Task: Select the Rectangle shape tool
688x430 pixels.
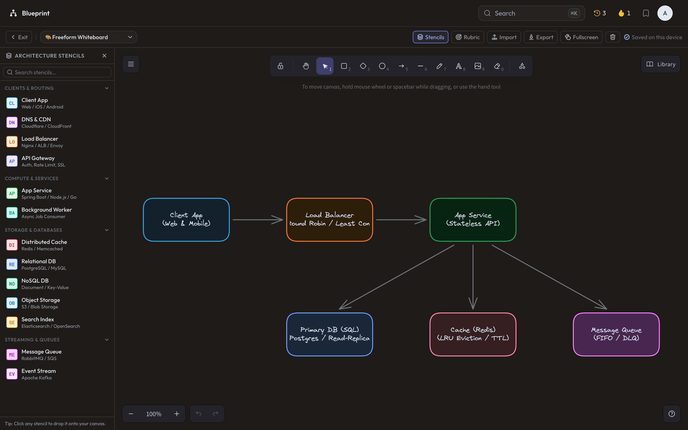Action: point(344,66)
